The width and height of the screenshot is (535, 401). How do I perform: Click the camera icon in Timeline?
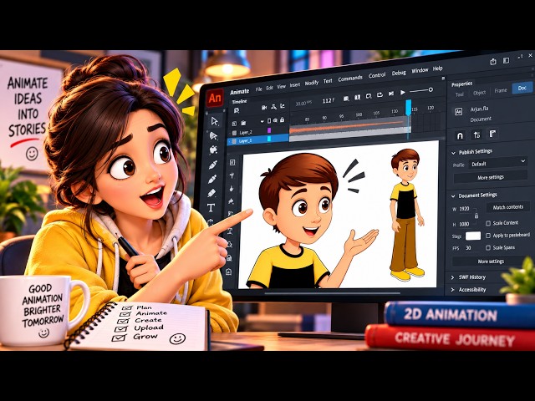pyautogui.click(x=264, y=108)
